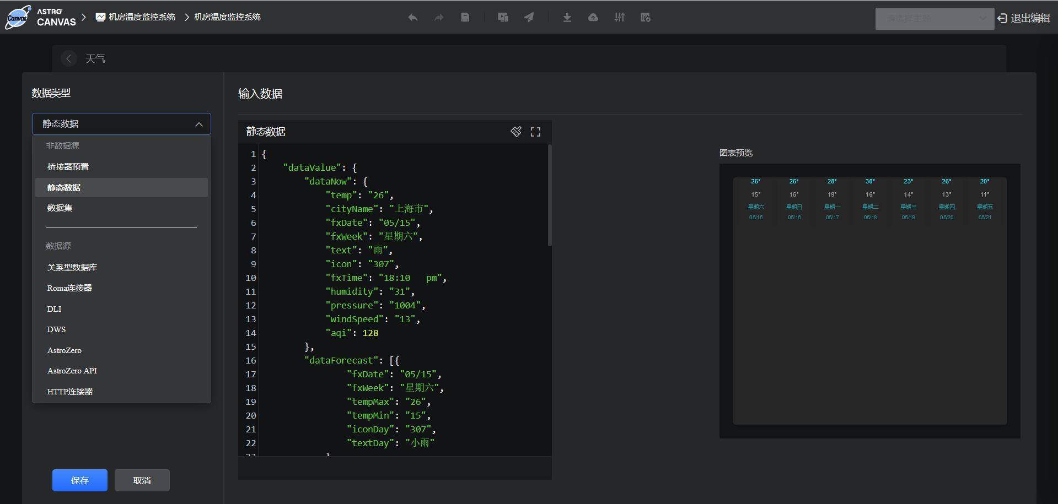Select 桥接器预置 from the data type list
This screenshot has height=504, width=1058.
[121, 166]
